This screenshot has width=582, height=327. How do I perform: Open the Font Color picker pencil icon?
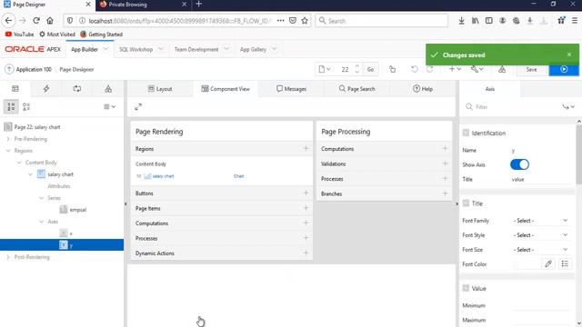click(548, 264)
